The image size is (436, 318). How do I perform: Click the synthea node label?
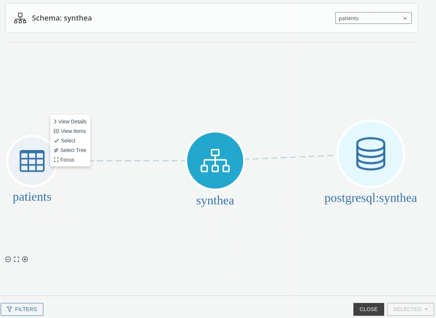215,200
